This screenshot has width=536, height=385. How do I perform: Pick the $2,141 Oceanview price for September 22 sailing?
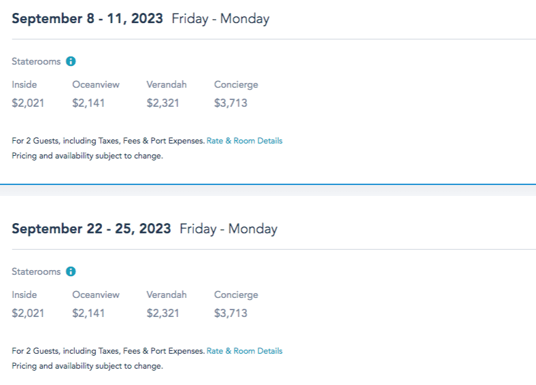90,314
